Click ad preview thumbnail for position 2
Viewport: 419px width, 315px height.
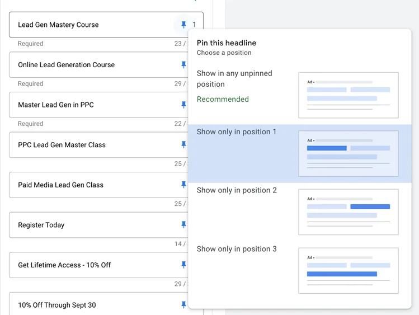click(349, 212)
